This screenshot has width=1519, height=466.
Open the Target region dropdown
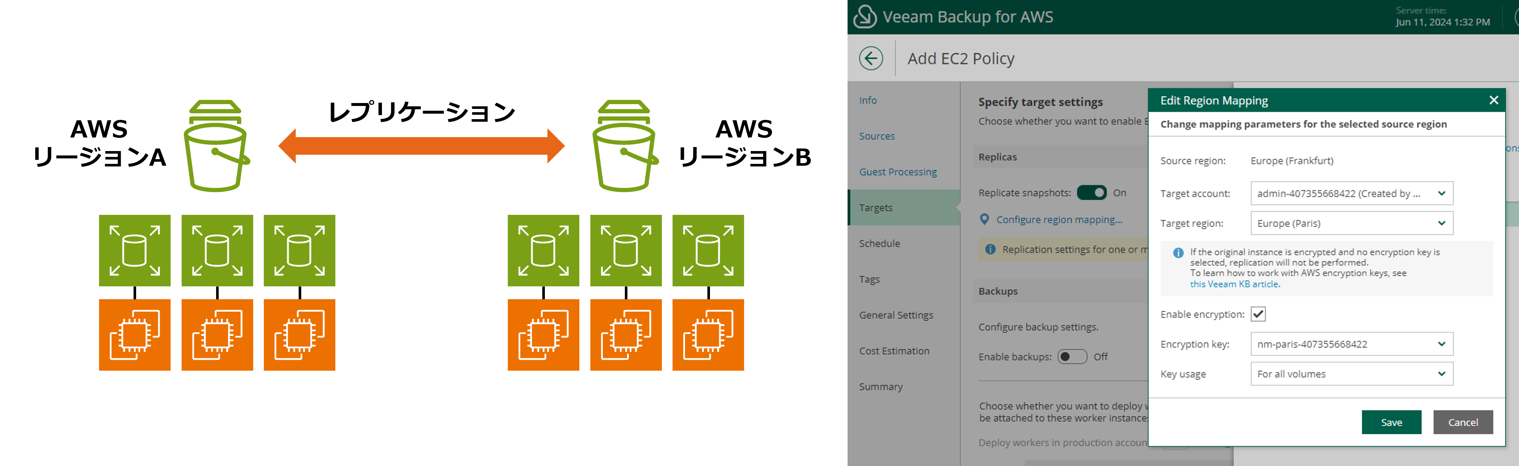(1352, 223)
